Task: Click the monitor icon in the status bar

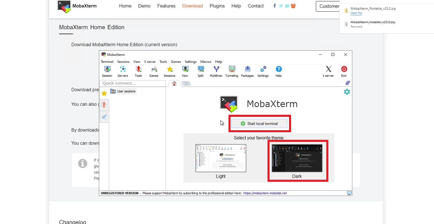Action: click(349, 193)
